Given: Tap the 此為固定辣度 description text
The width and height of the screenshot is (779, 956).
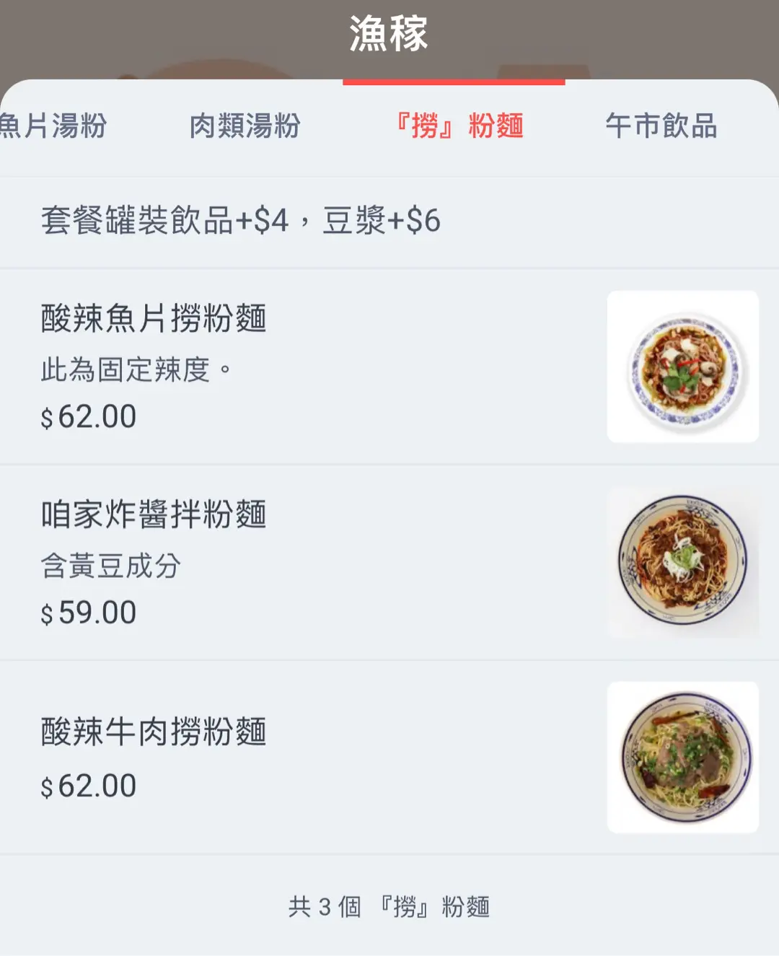Looking at the screenshot, I should (x=136, y=370).
